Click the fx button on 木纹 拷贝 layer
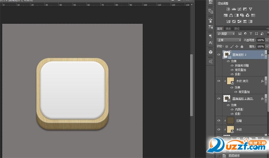Viewport: 269px width, 158px height. [262, 81]
